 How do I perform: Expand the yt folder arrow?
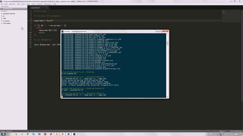tap(2, 16)
